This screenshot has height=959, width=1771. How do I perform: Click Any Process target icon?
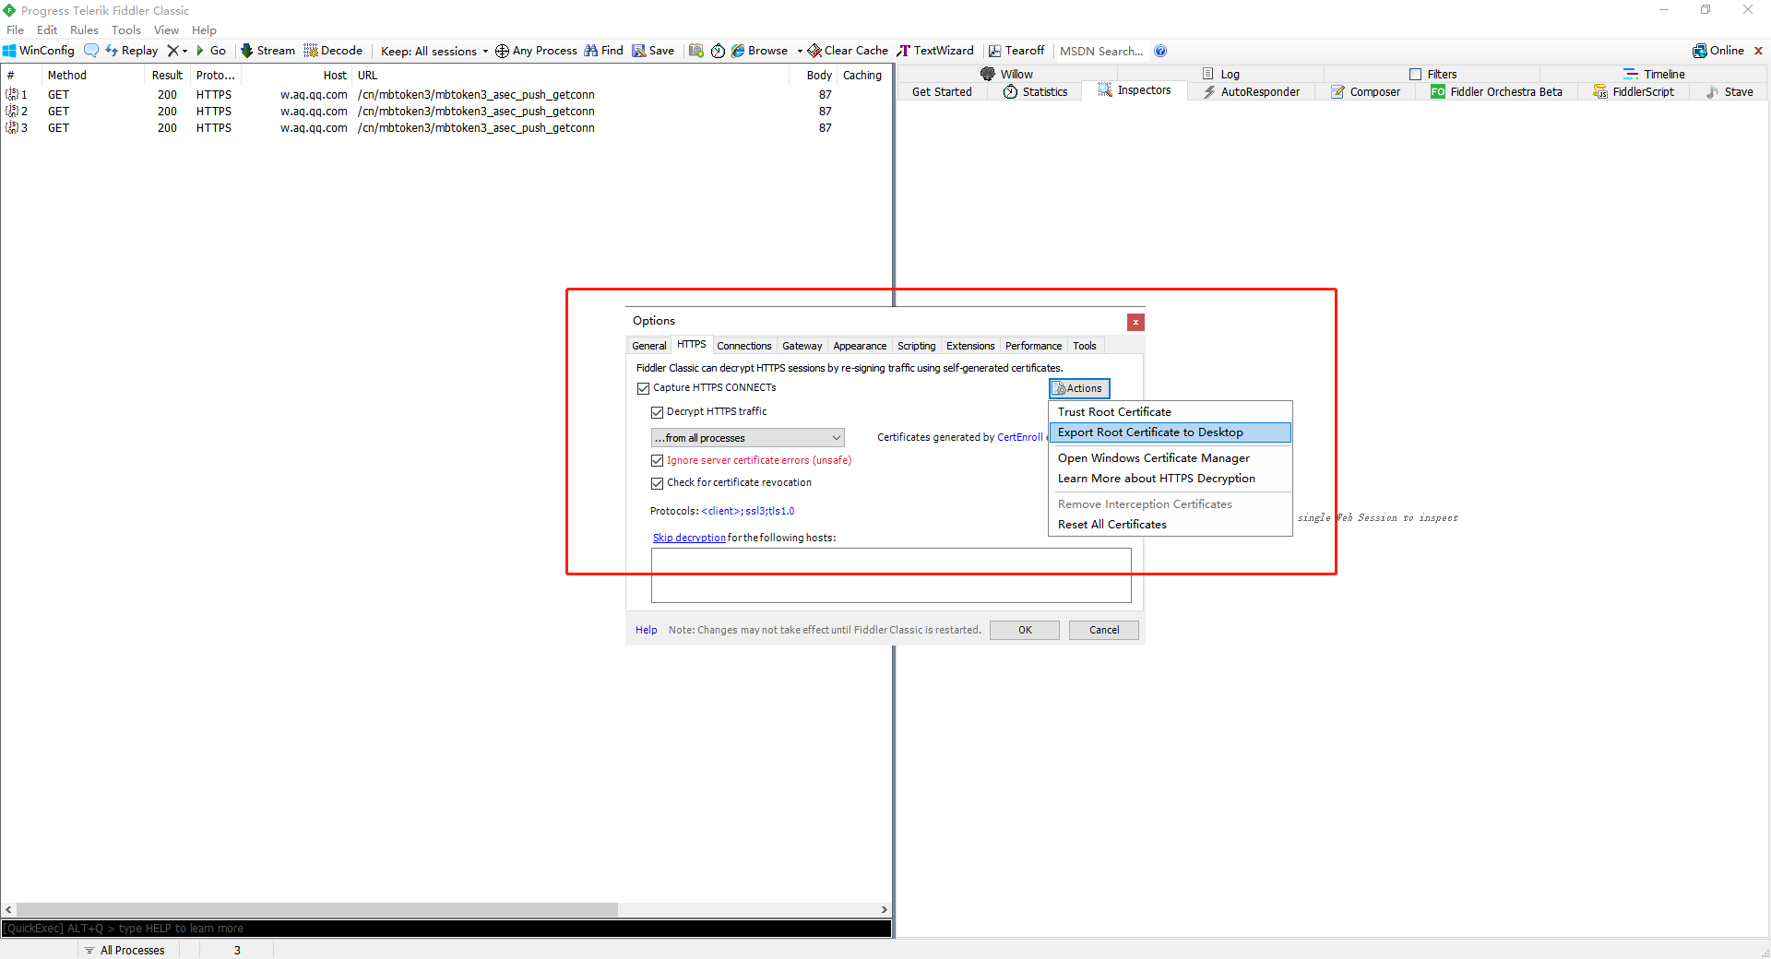pyautogui.click(x=502, y=51)
